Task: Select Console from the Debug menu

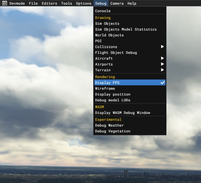Action: (x=103, y=11)
